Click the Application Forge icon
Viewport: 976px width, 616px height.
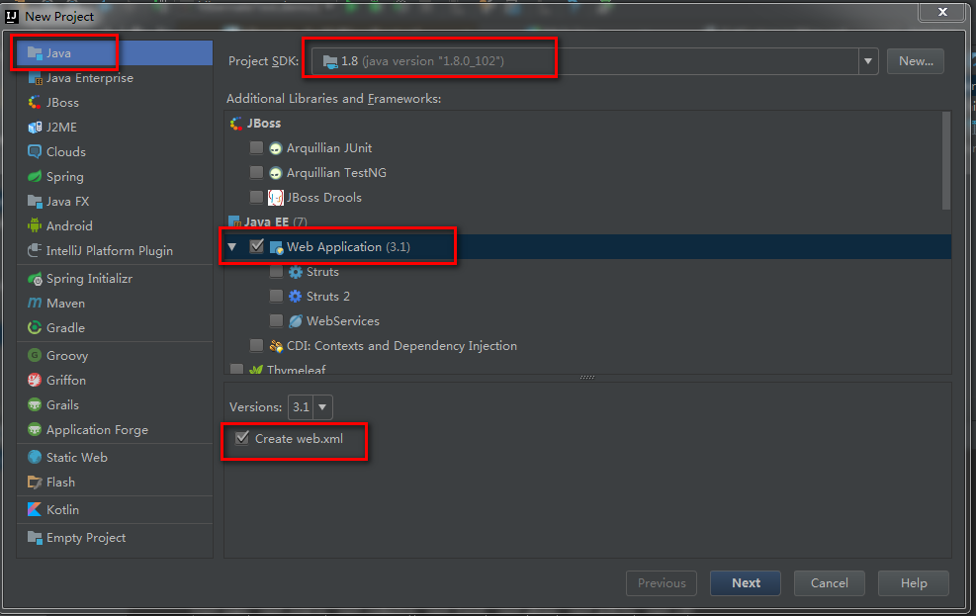[35, 430]
